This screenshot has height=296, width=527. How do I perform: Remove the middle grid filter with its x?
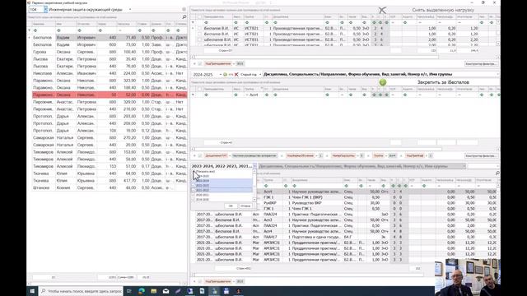[194, 155]
